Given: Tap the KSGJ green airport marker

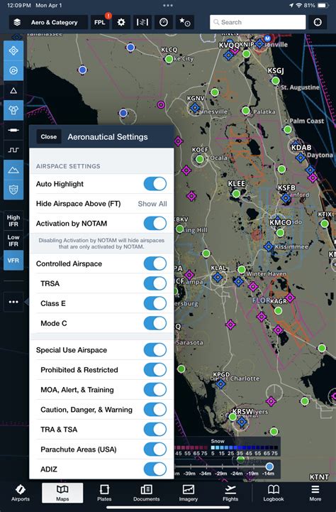Looking at the screenshot, I should [x=275, y=80].
